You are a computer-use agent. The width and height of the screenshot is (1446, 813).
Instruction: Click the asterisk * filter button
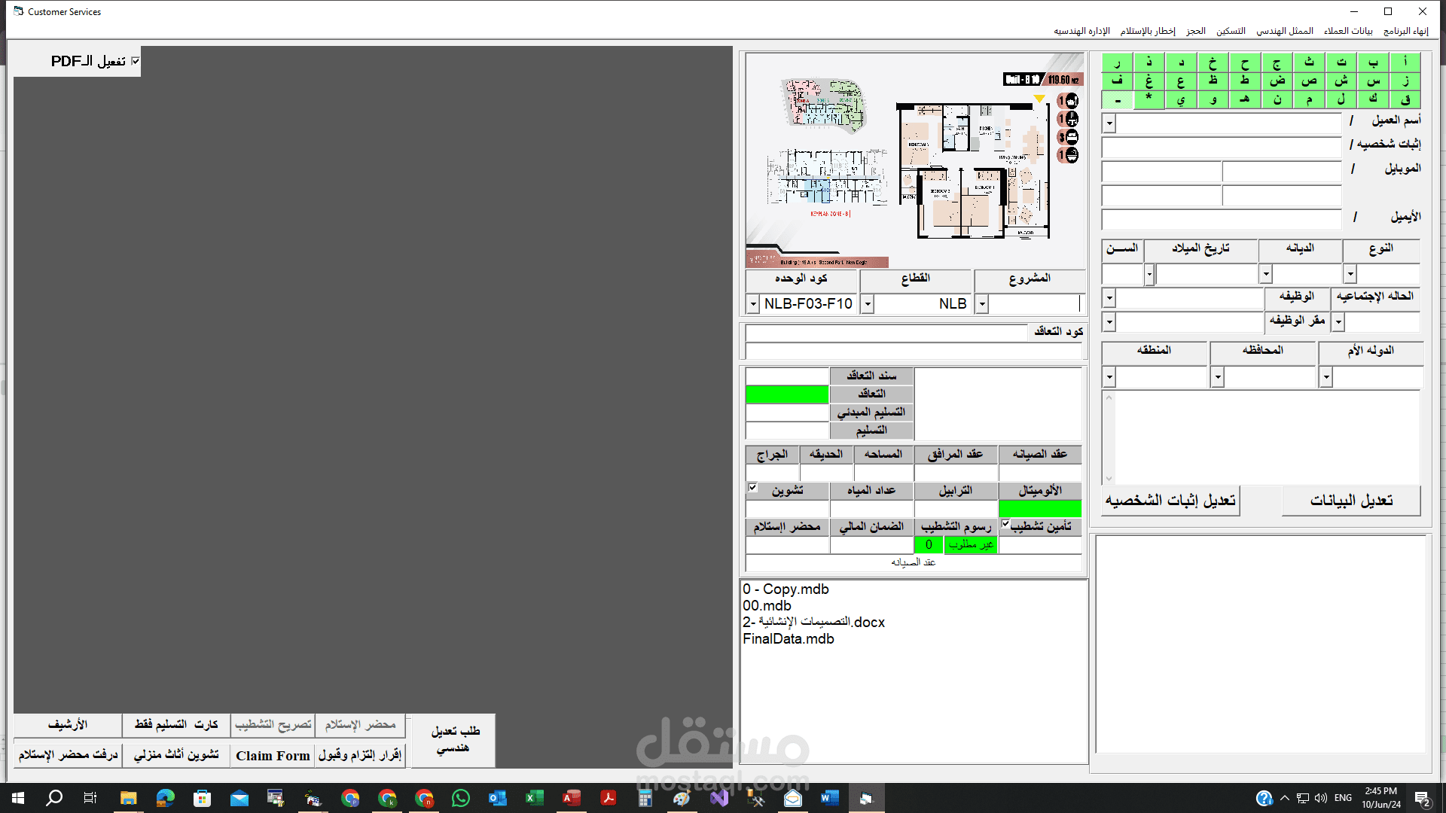1149,99
